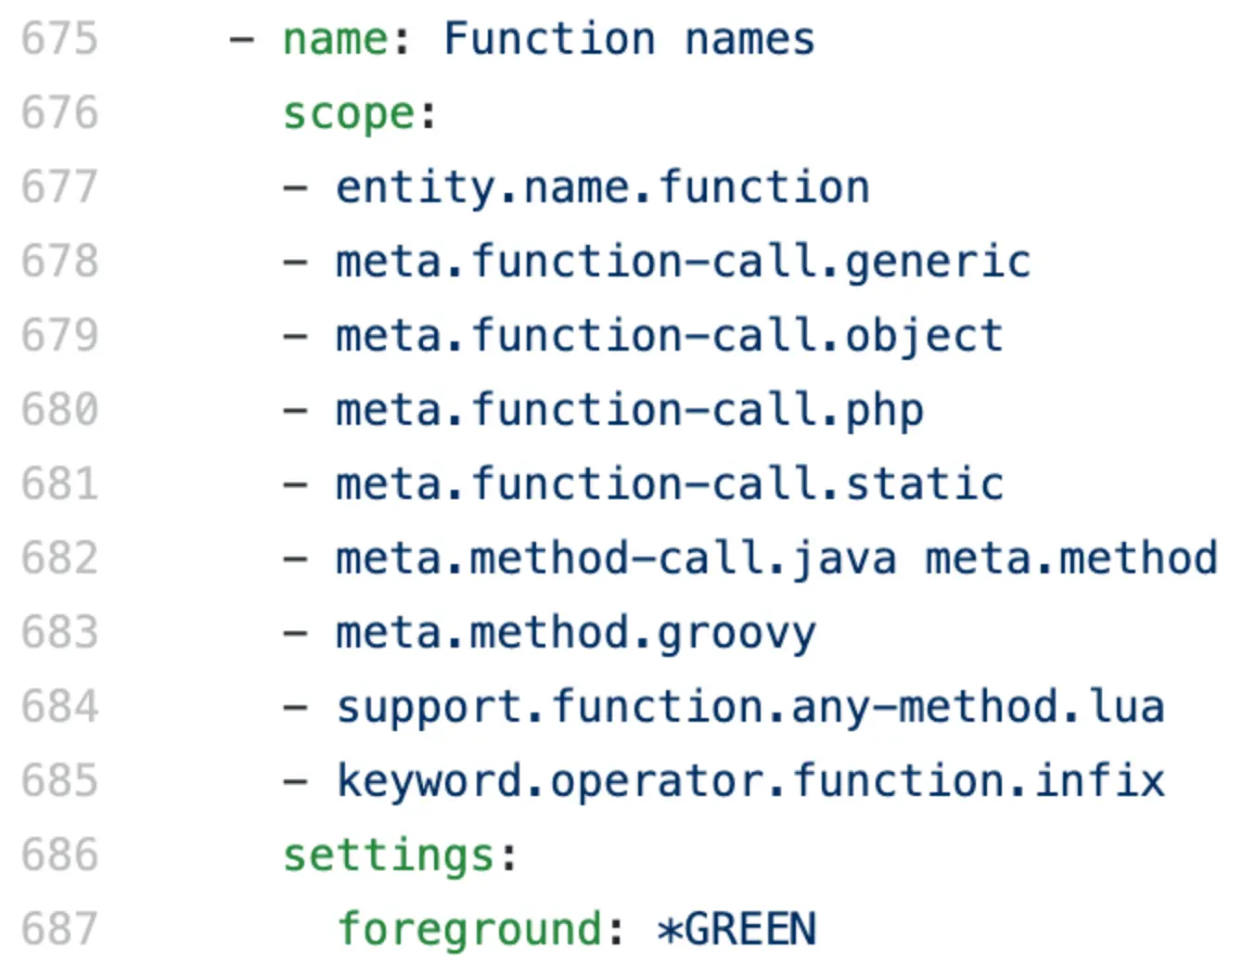Click the 'settings' key

[390, 855]
